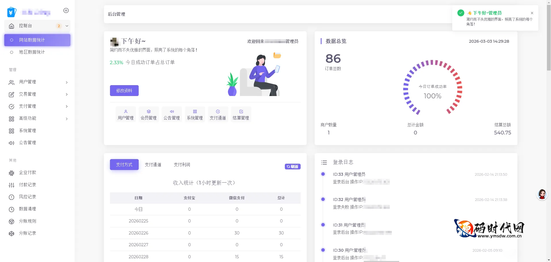The image size is (551, 262).
Task: Switch to the 支付利润 tab
Action: click(x=182, y=165)
